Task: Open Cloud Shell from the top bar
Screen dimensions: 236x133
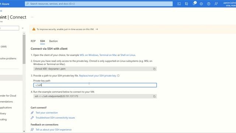Action: click(x=179, y=4)
